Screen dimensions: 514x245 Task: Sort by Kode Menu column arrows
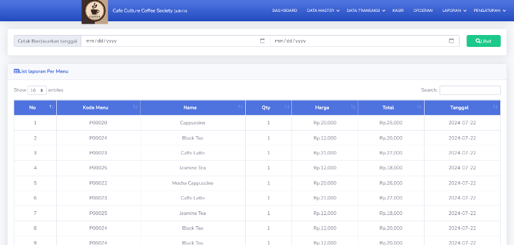point(135,107)
